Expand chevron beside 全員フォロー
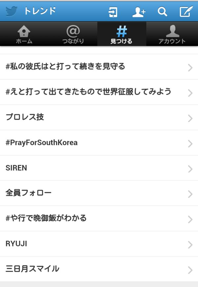Viewport: 198px width, 287px height. 190,194
